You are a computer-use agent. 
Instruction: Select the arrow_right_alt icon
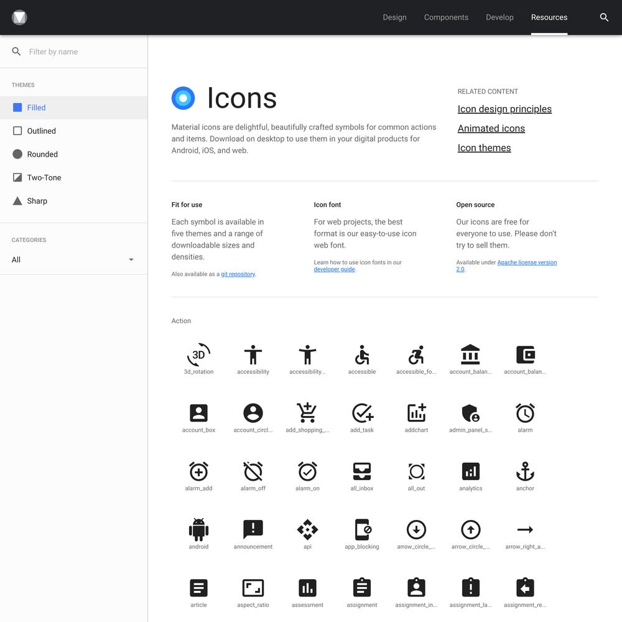525,529
